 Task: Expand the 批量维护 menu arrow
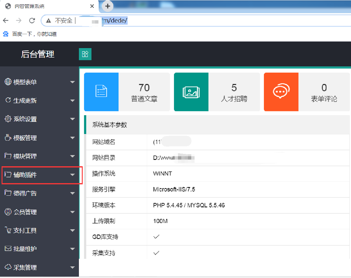tap(72, 249)
